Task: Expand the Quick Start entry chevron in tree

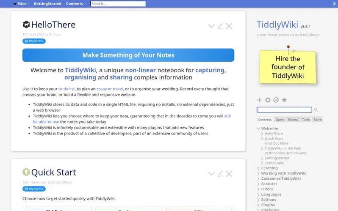Action: [x=262, y=138]
